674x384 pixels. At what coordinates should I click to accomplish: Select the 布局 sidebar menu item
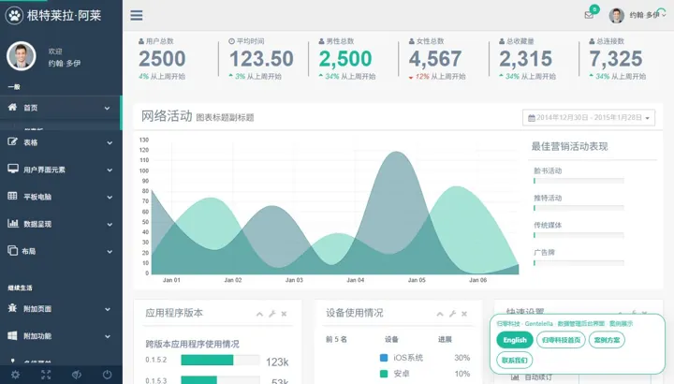[x=61, y=251]
